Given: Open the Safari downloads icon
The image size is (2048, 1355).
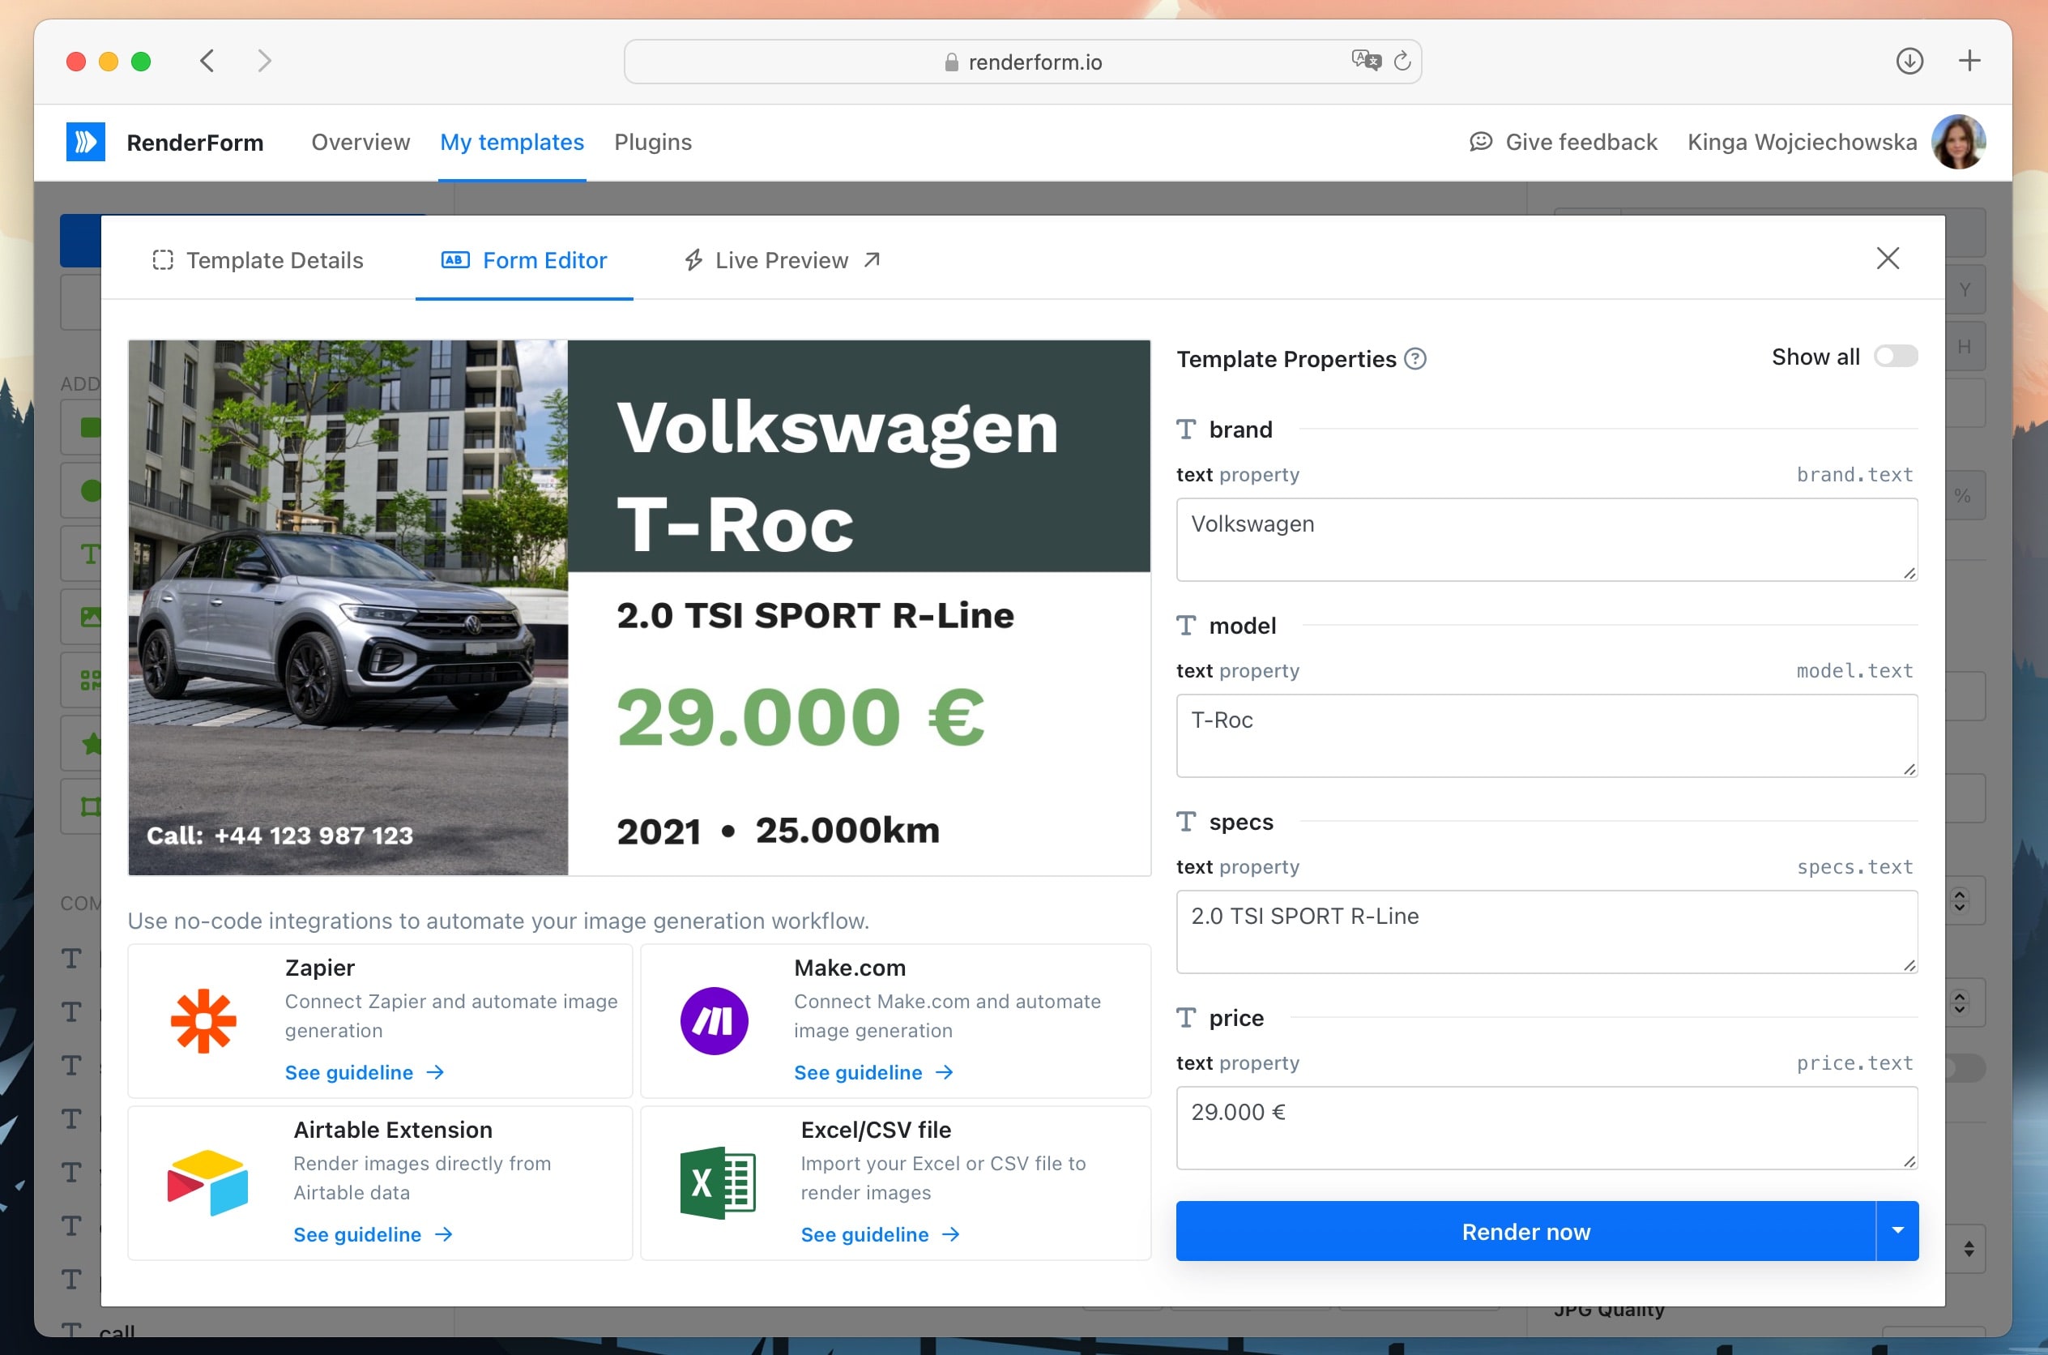Looking at the screenshot, I should pos(1909,62).
